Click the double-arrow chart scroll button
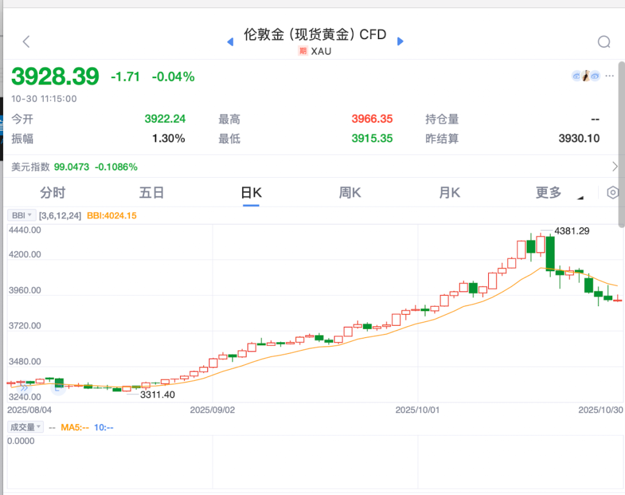Screen dimensions: 625x495 tap(24, 387)
